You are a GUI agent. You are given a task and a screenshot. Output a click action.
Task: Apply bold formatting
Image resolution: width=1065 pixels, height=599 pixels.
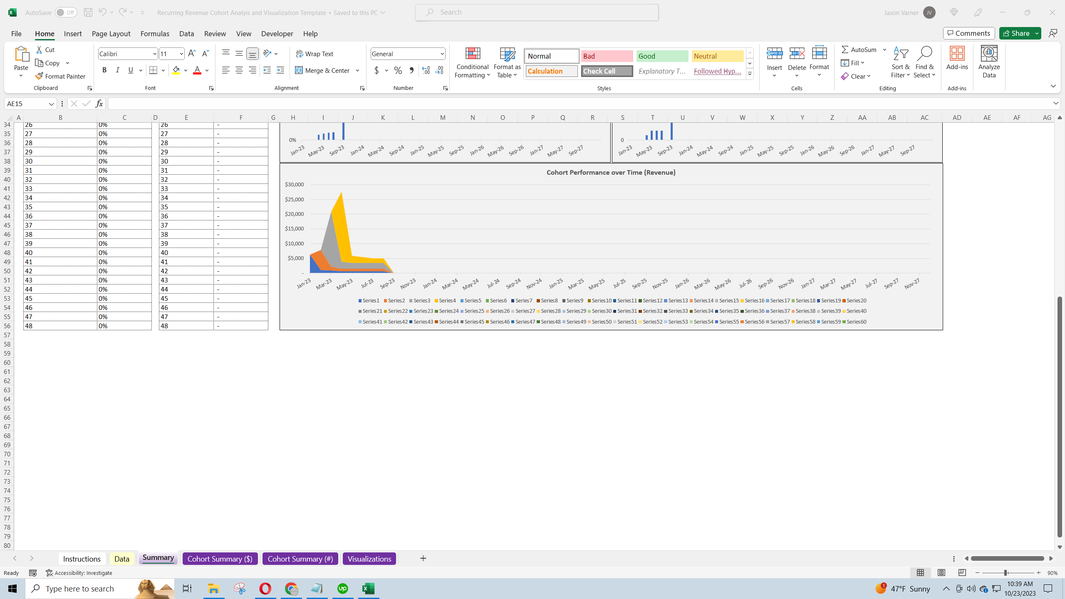[x=104, y=70]
